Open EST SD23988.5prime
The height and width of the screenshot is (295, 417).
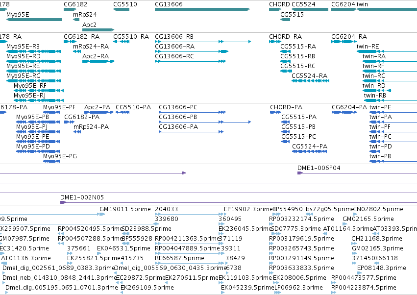tap(147, 229)
